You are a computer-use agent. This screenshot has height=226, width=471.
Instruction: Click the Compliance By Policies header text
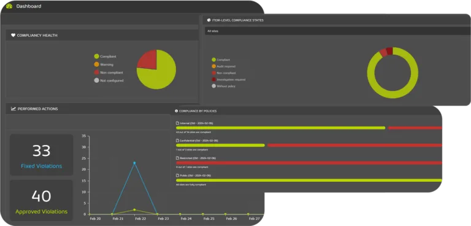click(197, 111)
